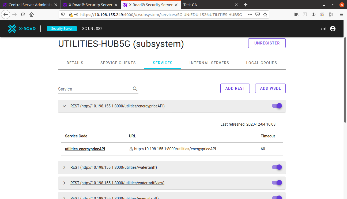Click the X-Road logo icon
Screen dimensions: 347x199
tap(12, 29)
